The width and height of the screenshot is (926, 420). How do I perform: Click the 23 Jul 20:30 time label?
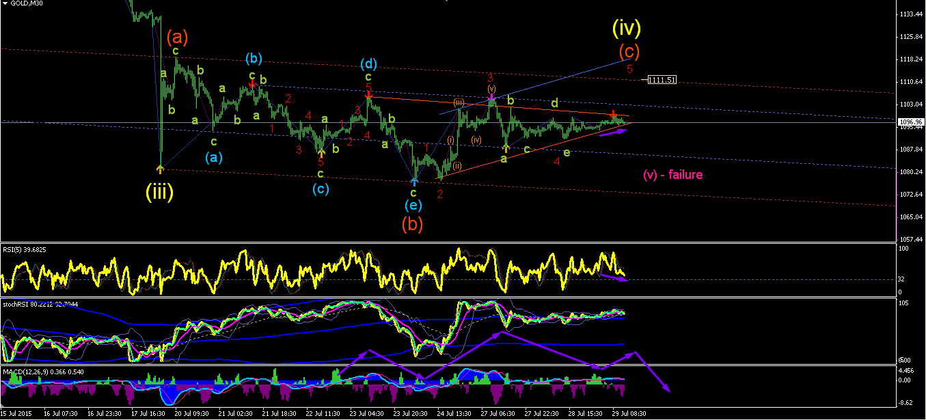410,414
